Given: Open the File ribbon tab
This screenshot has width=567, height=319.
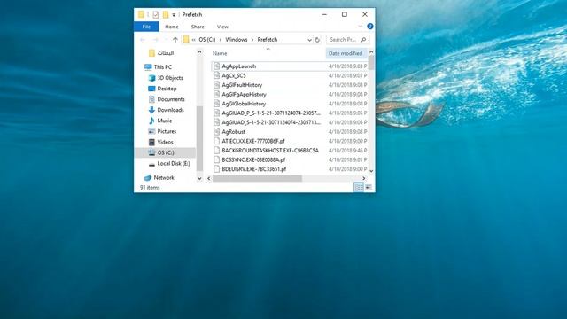Looking at the screenshot, I should click(x=146, y=27).
